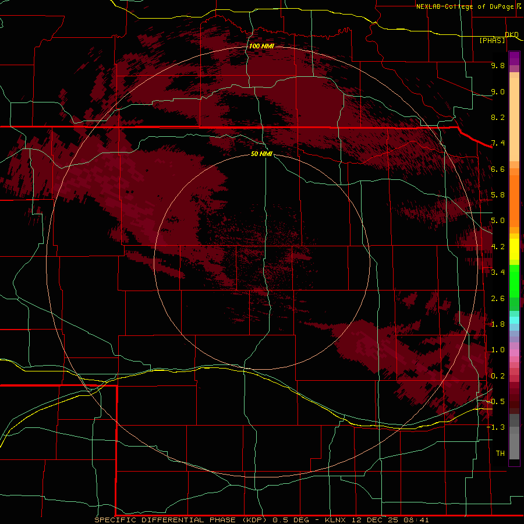The image size is (524, 524).
Task: Click the yellow segment of the color bar
Action: [514, 249]
